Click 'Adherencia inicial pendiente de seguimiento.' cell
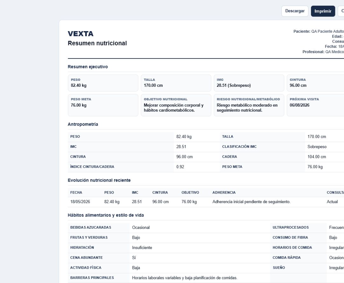 (x=251, y=202)
